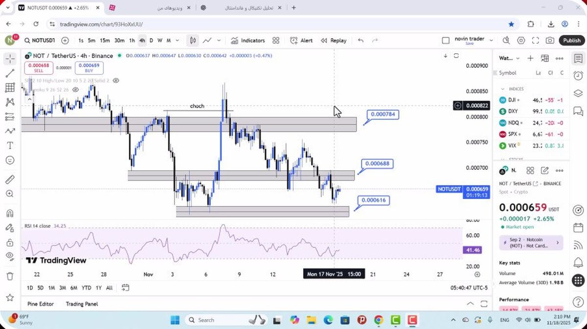The image size is (587, 329).
Task: Open the Watchlist name dropdown
Action: tap(509, 58)
